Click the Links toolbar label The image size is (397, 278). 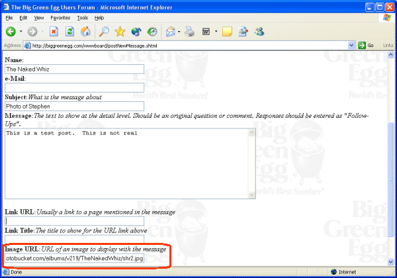click(x=388, y=45)
